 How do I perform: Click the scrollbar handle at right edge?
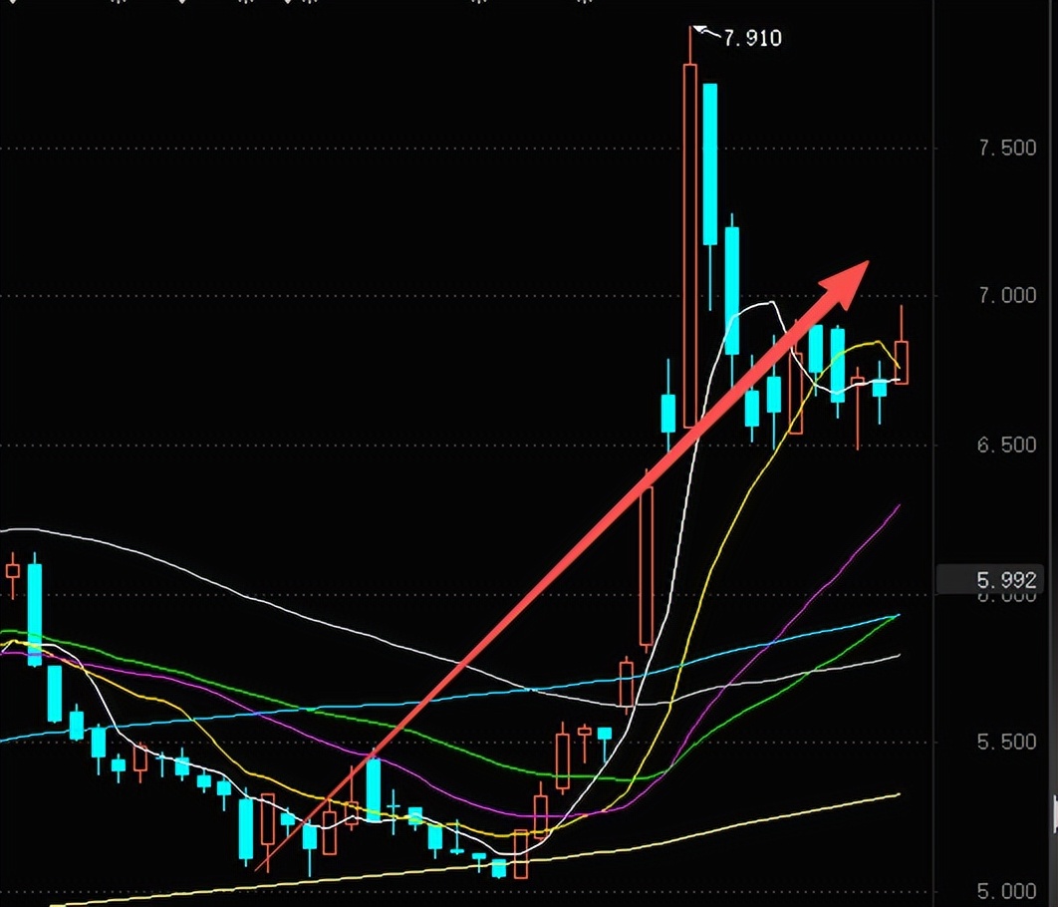[1055, 813]
